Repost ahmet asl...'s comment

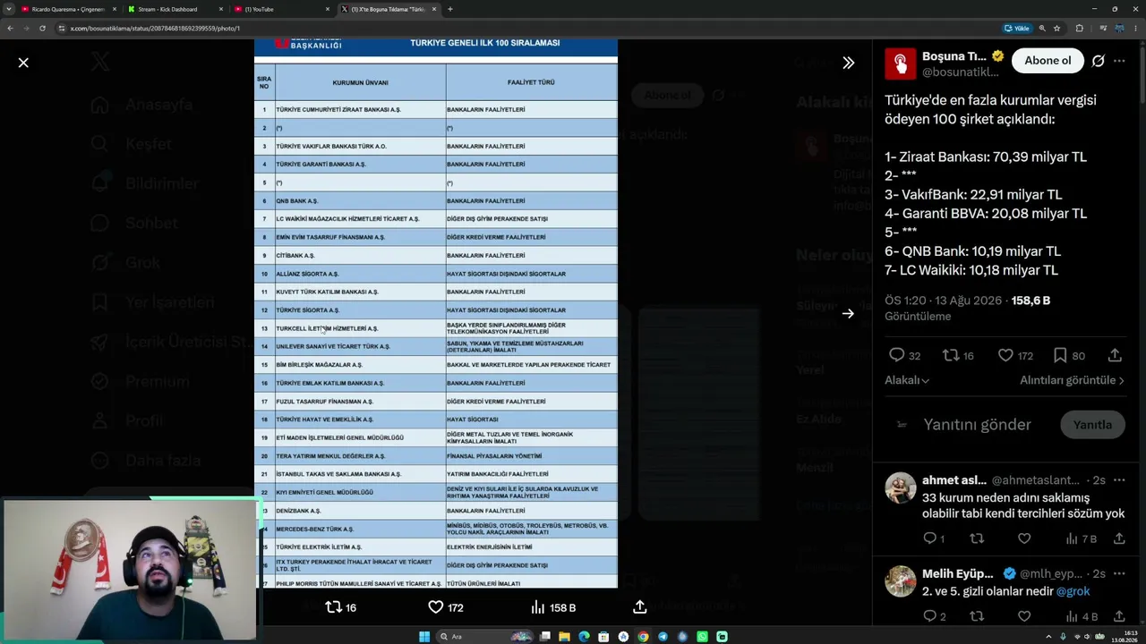[977, 538]
